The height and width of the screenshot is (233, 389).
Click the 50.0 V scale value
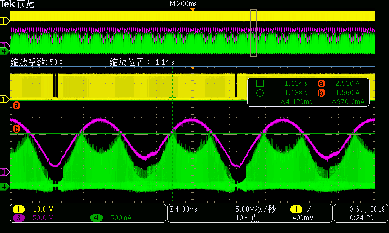point(43,218)
